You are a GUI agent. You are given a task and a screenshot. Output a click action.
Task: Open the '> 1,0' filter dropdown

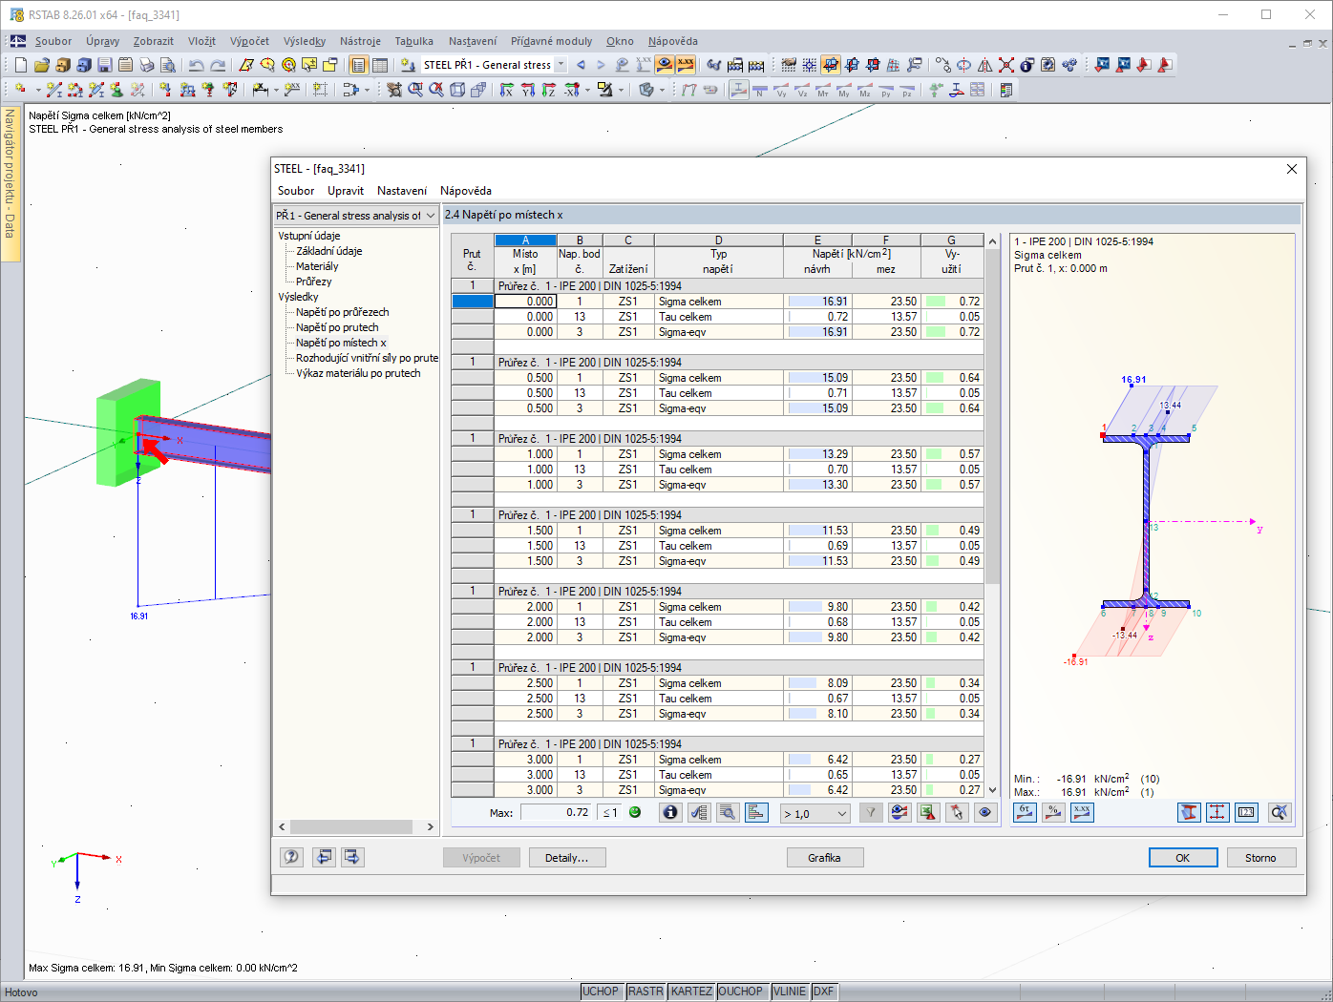pos(815,814)
